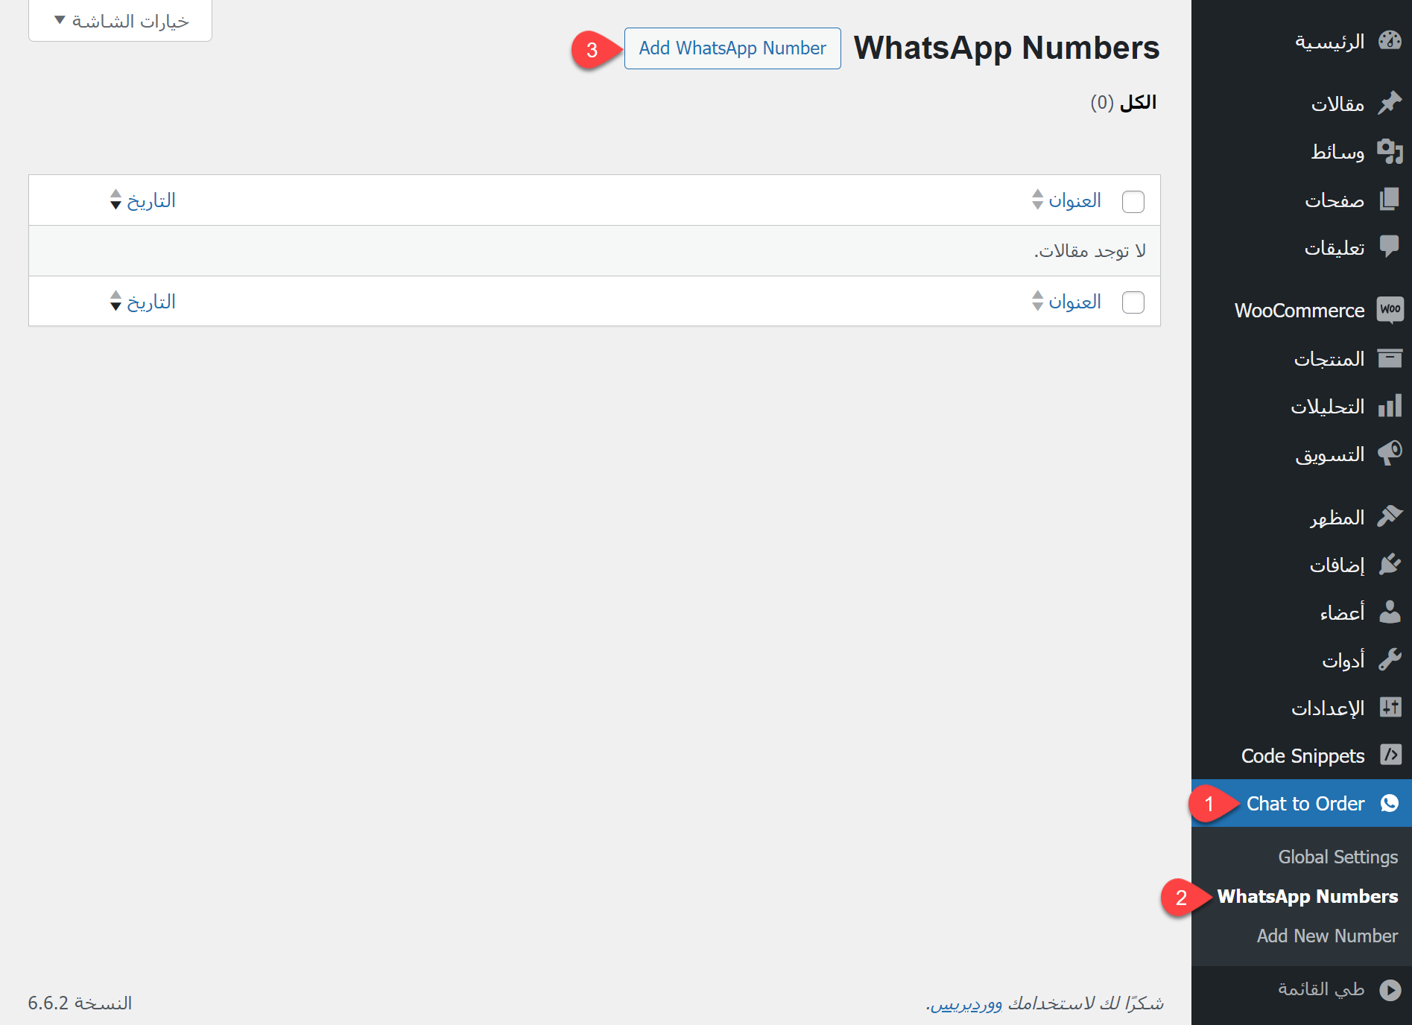Open the التحليلات analytics menu
The height and width of the screenshot is (1025, 1412).
(1302, 406)
